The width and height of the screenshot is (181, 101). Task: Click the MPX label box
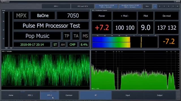[21, 16]
